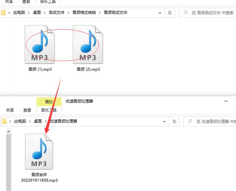Select the 音频合并 202291911859.mp3 file icon
The image size is (236, 191).
click(39, 152)
